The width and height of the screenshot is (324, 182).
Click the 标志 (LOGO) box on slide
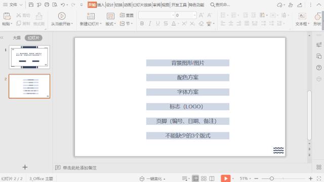coord(188,107)
